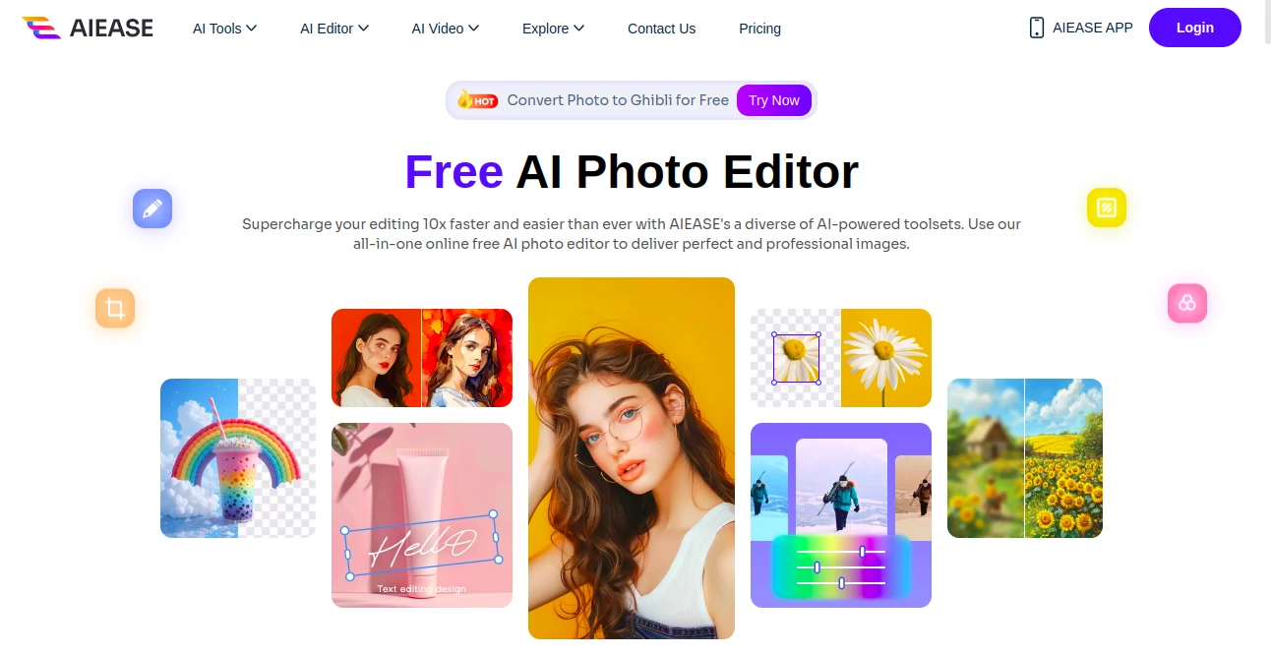
Task: Click the purple Login button
Action: tap(1194, 28)
